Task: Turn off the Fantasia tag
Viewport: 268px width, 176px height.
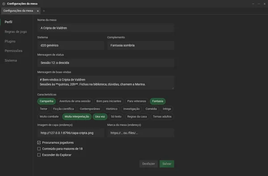Action: (x=158, y=101)
